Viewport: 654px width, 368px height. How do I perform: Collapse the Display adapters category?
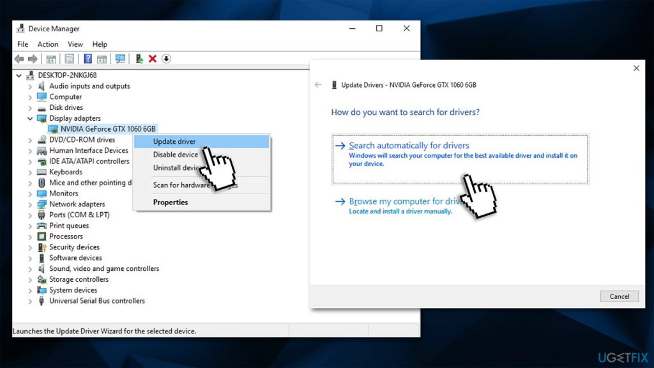point(30,118)
